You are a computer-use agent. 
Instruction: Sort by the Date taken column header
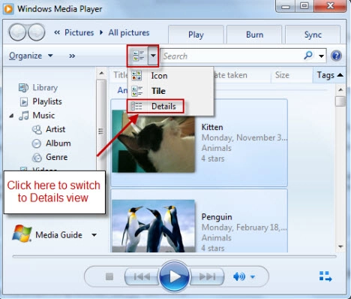click(x=242, y=75)
